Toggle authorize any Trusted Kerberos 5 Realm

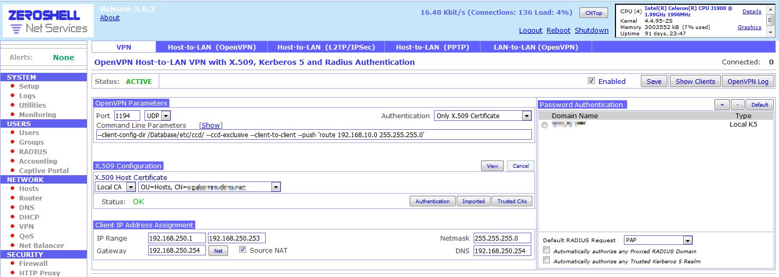[x=547, y=261]
